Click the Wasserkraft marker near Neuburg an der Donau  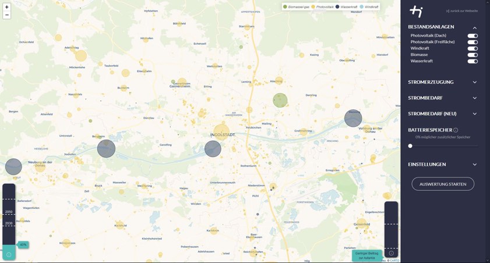pyautogui.click(x=13, y=167)
